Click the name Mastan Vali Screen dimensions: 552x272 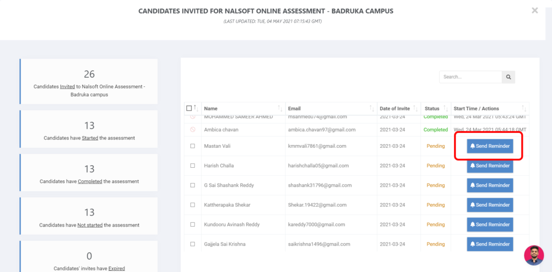[x=218, y=146]
